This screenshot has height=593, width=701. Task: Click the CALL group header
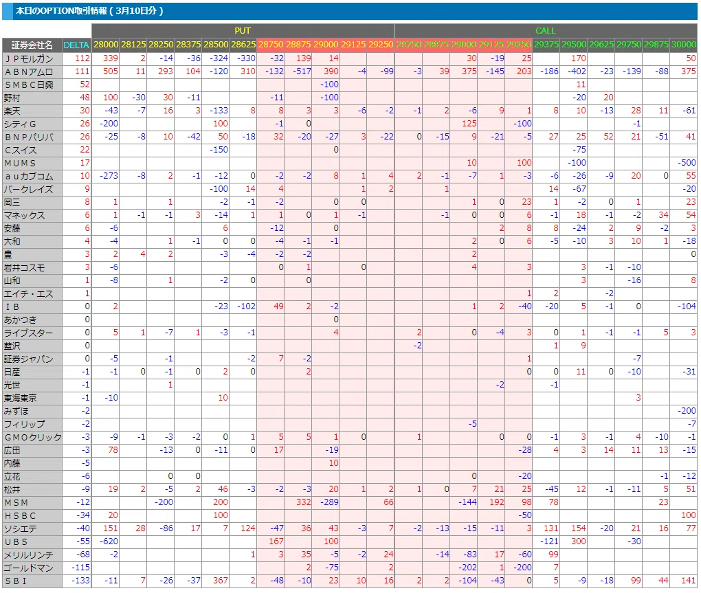(x=546, y=31)
